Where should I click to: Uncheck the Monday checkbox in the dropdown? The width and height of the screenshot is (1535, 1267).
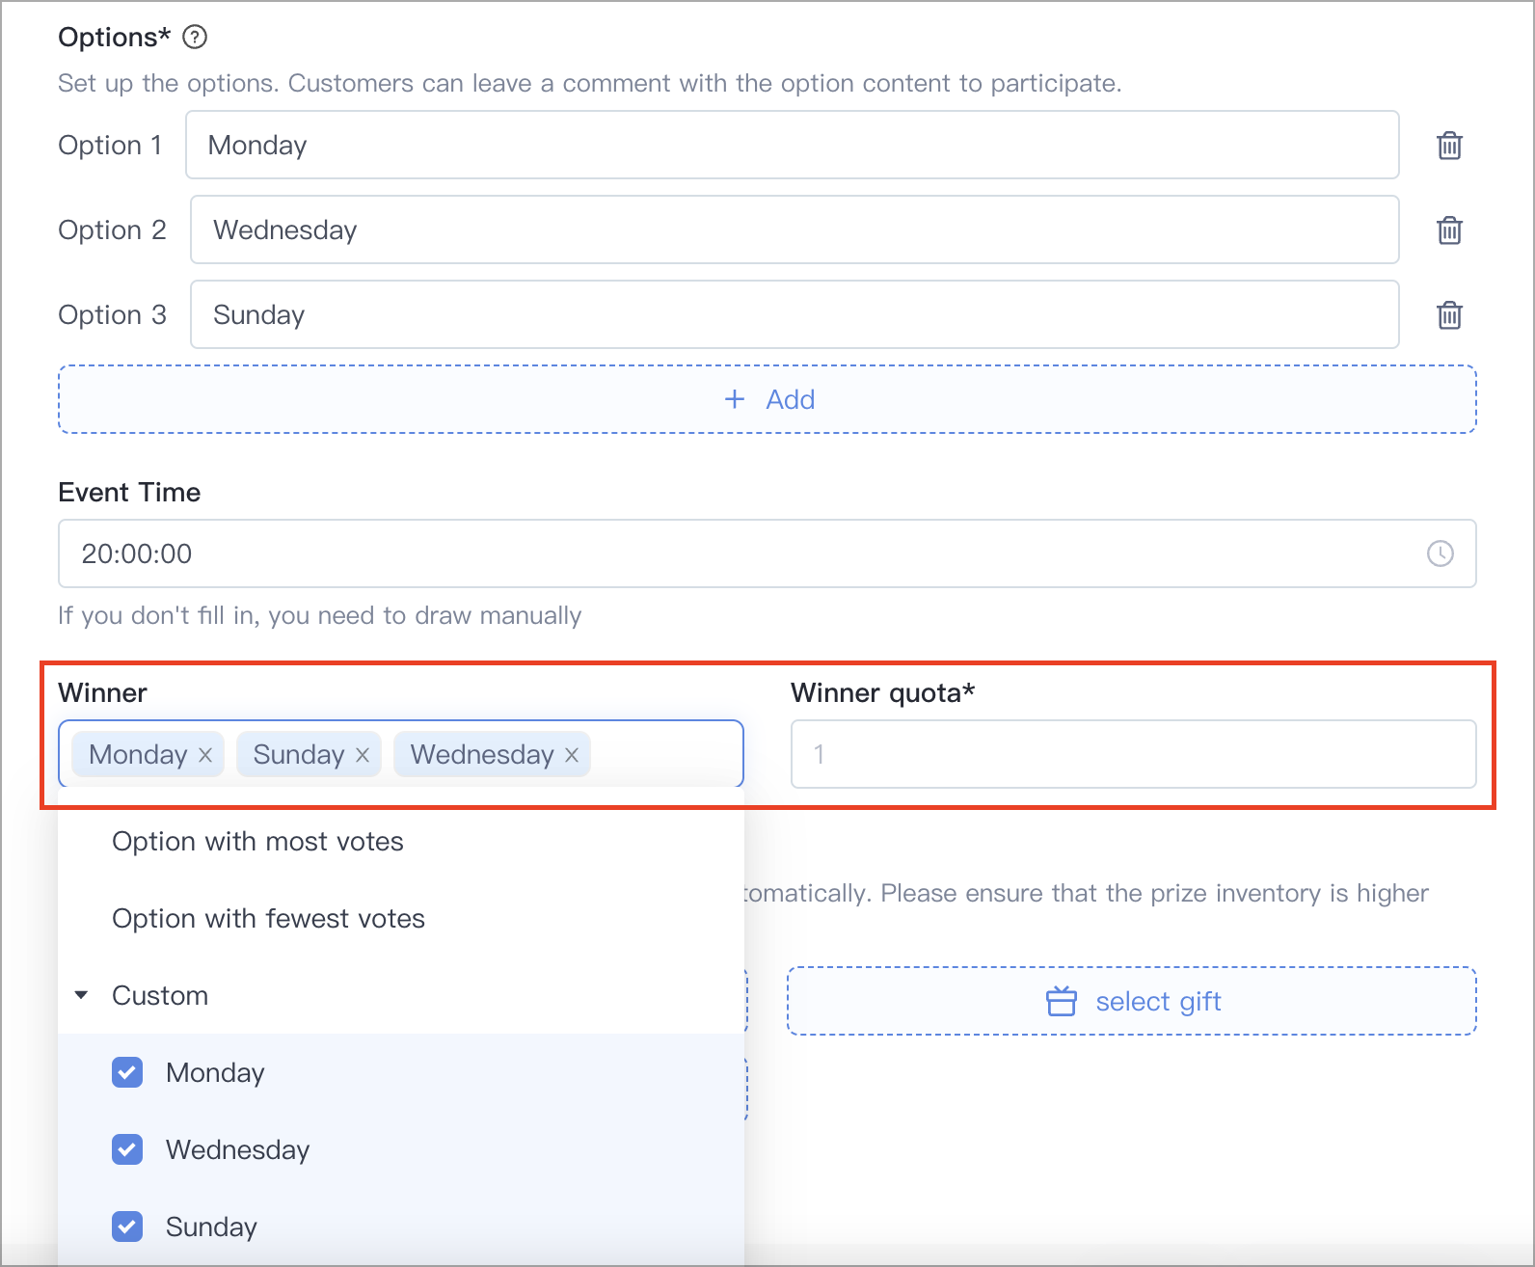tap(127, 1072)
